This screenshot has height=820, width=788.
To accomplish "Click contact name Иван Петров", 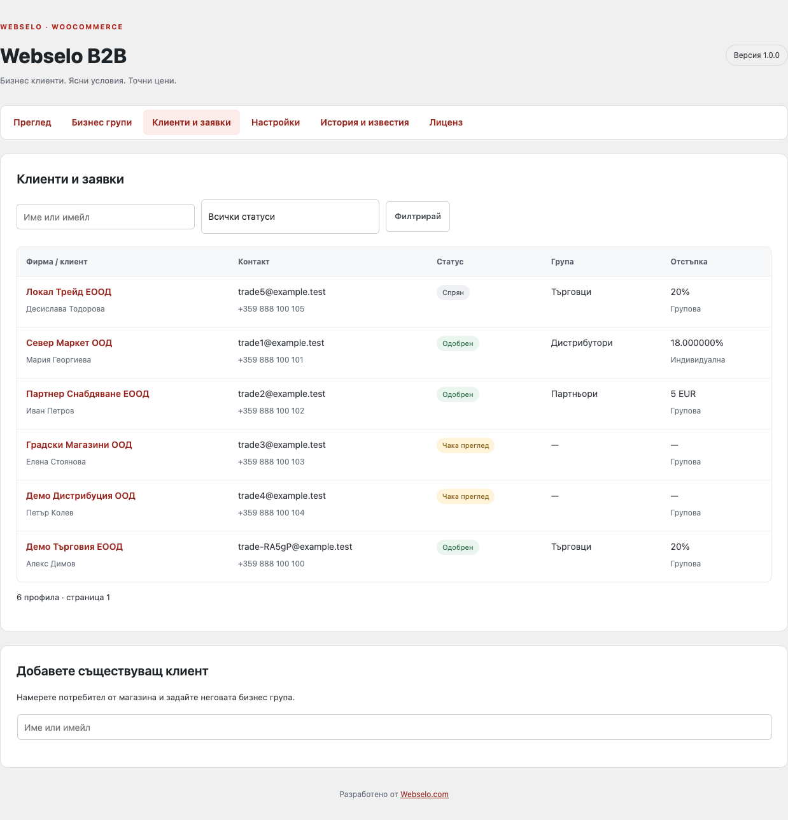I will (50, 411).
